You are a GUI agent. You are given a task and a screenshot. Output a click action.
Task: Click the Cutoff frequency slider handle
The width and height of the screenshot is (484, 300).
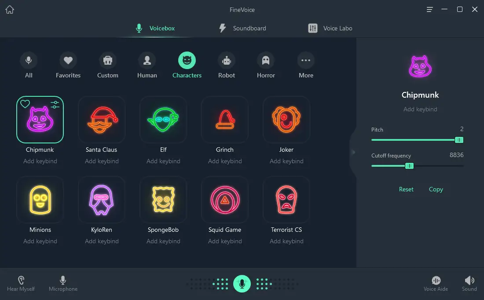point(409,166)
